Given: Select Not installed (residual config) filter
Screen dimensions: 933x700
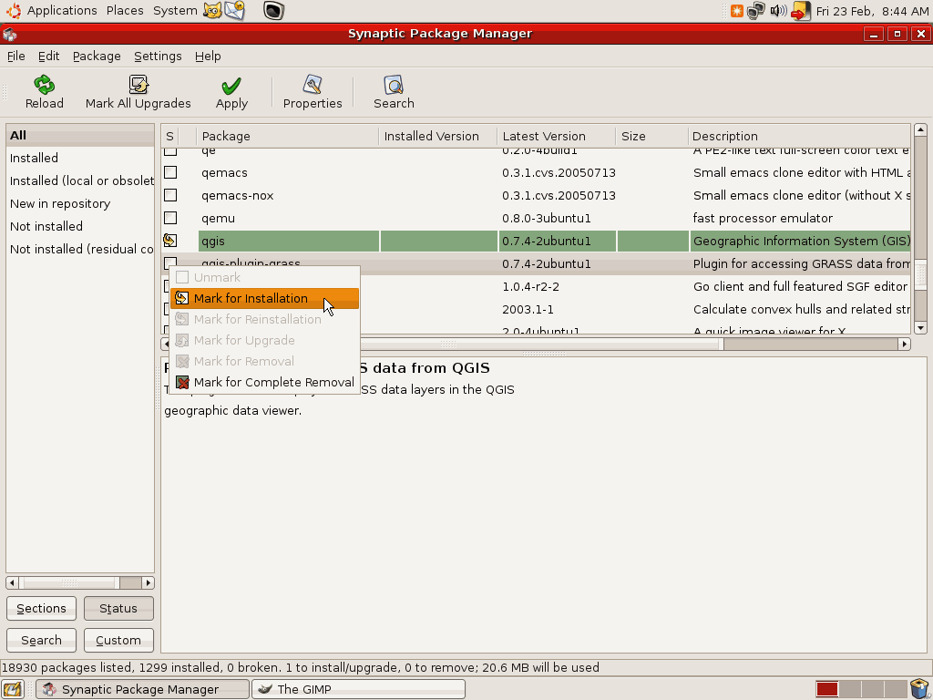Looking at the screenshot, I should pos(80,249).
